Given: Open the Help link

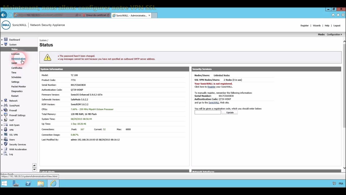Looking at the screenshot, I should (x=327, y=25).
